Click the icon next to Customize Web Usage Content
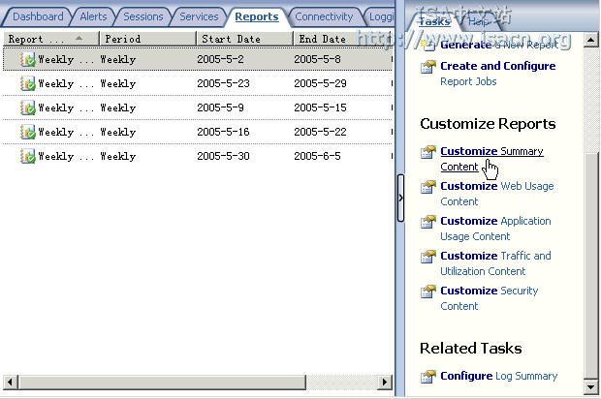 [x=428, y=187]
